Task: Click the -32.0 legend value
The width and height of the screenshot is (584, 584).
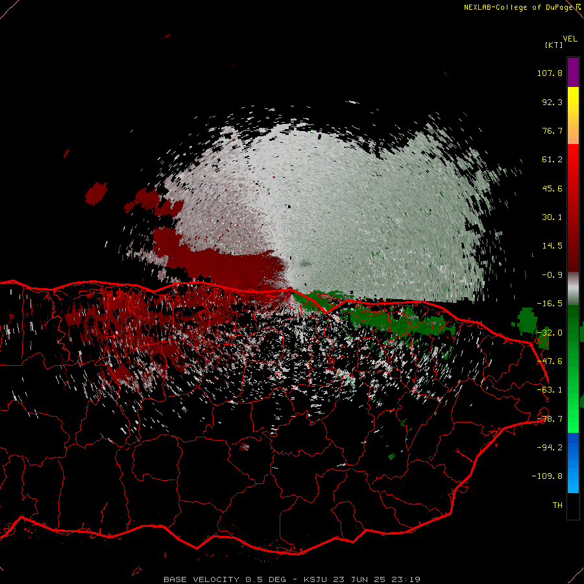Action: click(x=550, y=333)
